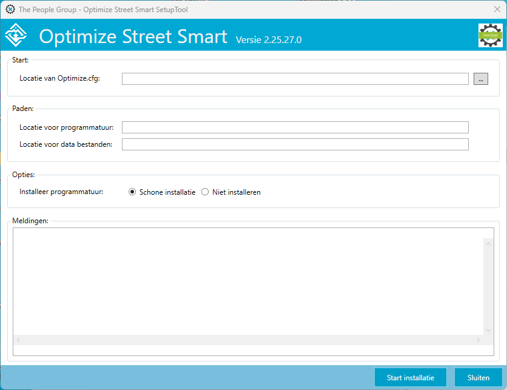Click the Sluiten button
This screenshot has height=390, width=507.
point(478,377)
